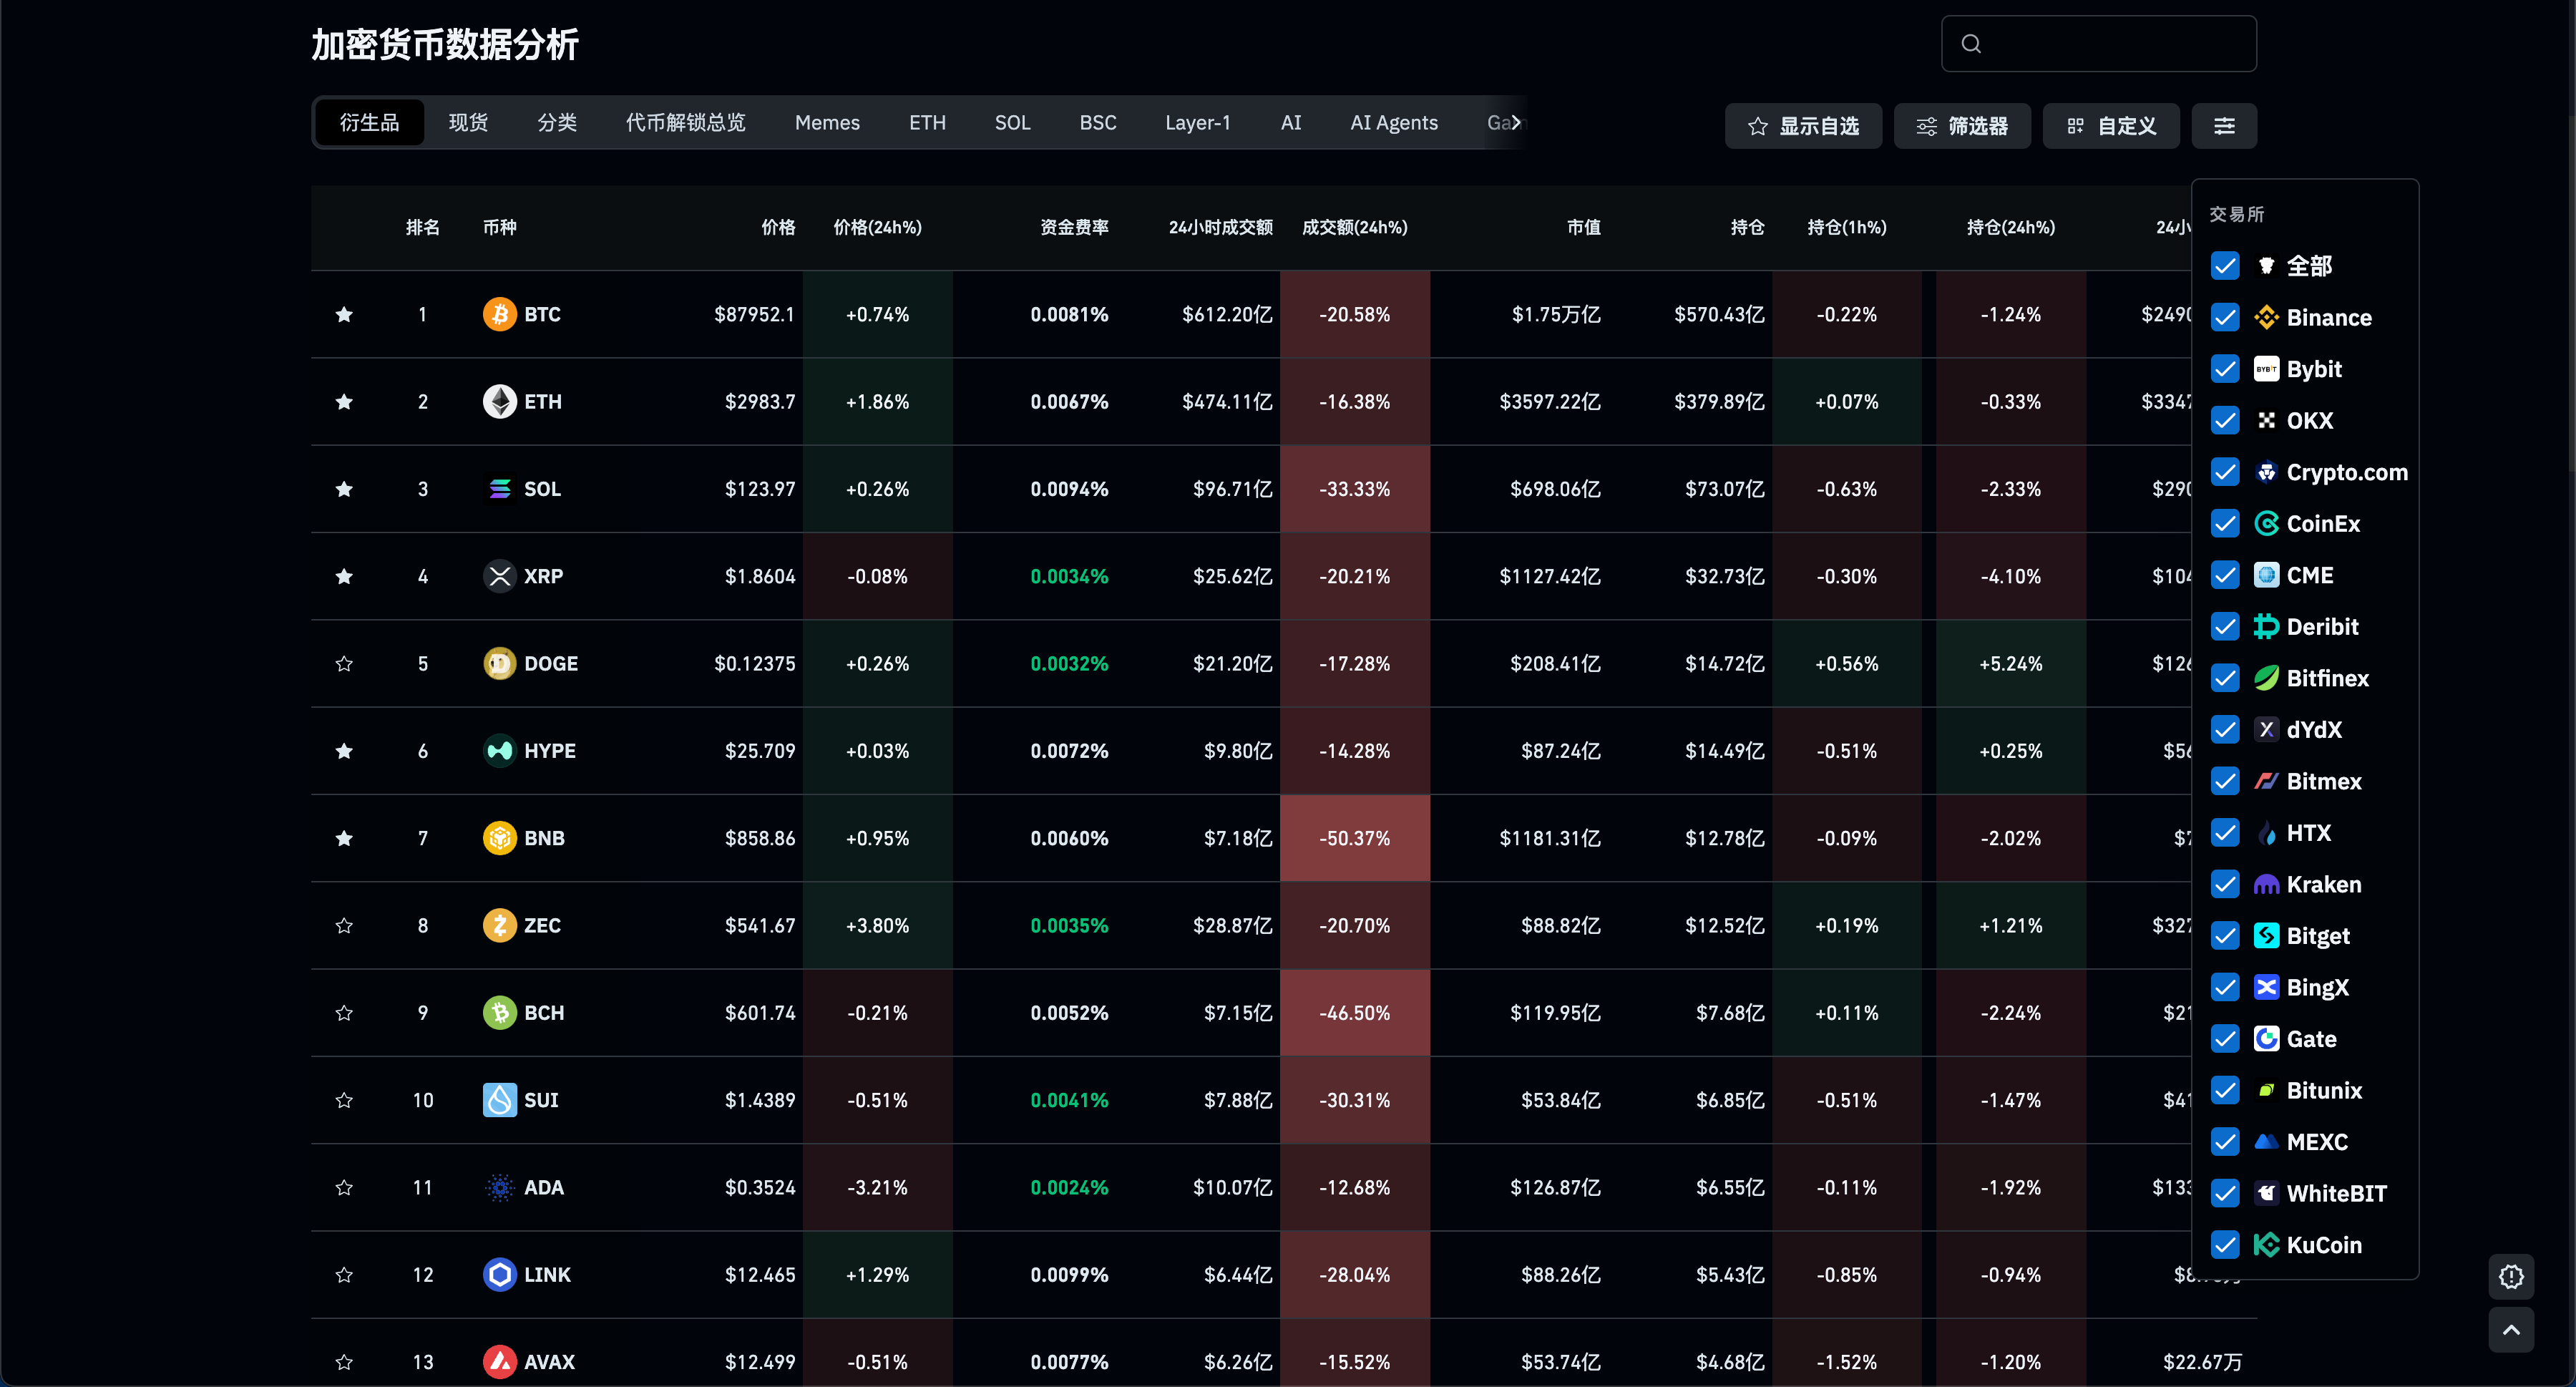2576x1387 pixels.
Task: Sort by 资金费率 column header
Action: [1074, 228]
